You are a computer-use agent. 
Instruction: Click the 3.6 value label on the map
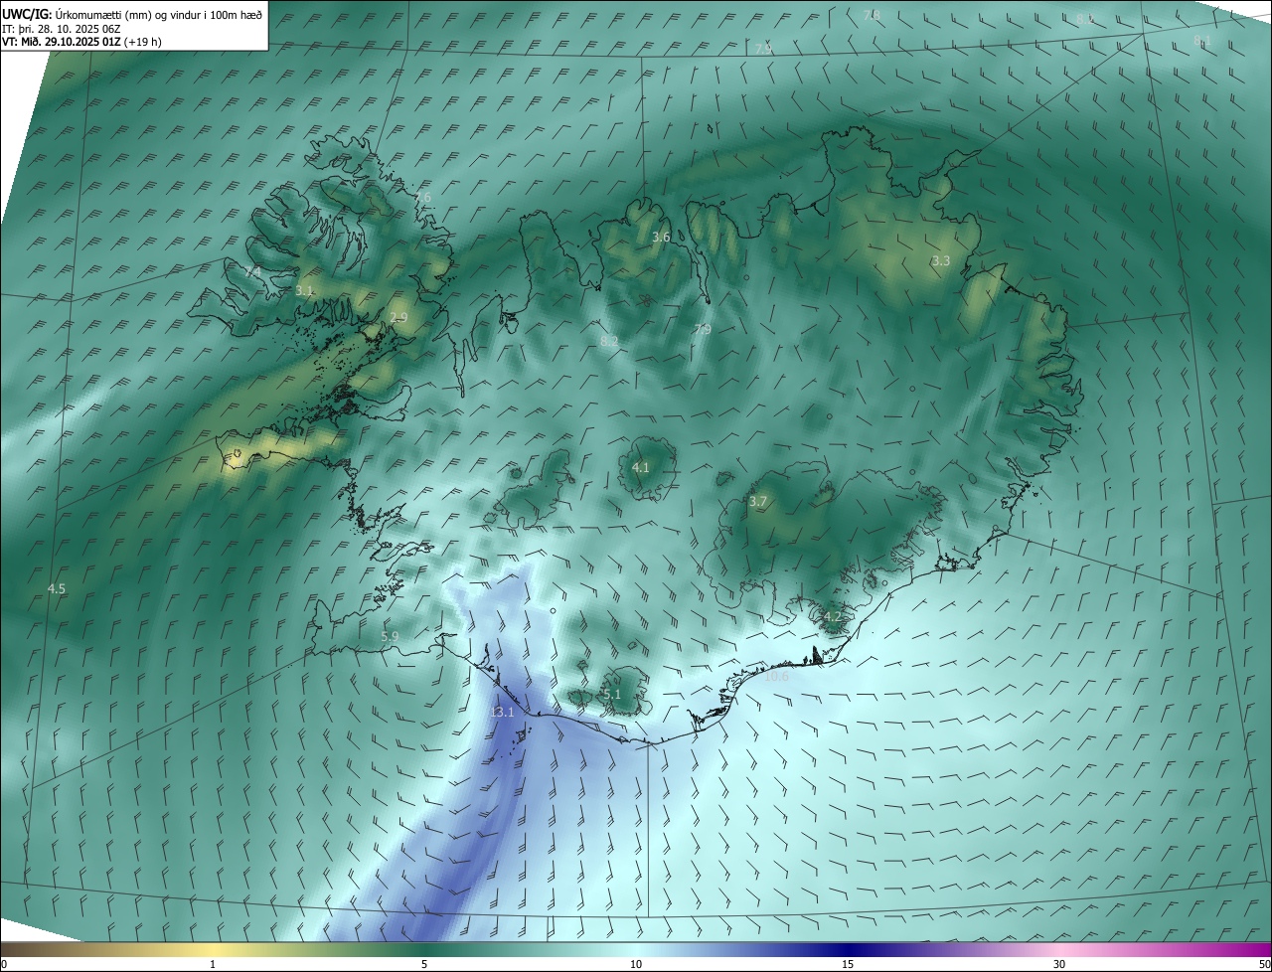click(661, 237)
